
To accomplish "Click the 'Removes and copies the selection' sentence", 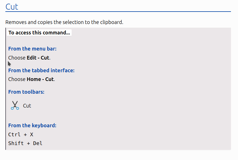I will click(64, 22).
